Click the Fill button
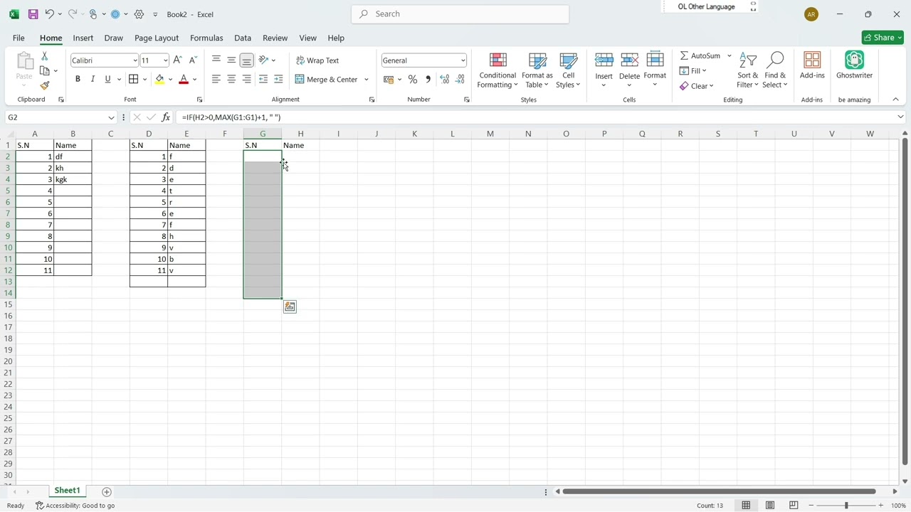 coord(693,71)
